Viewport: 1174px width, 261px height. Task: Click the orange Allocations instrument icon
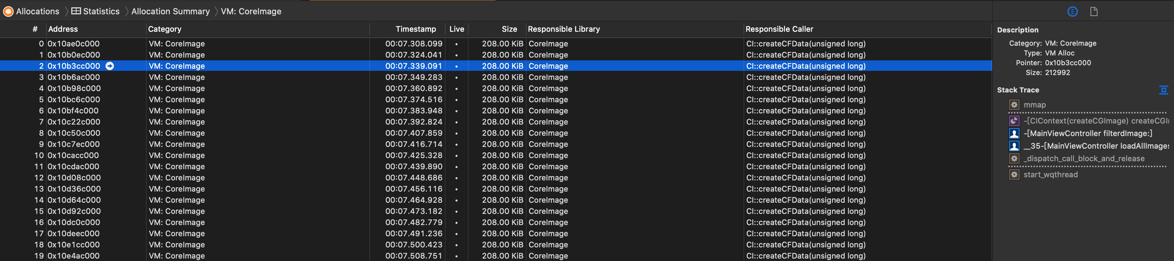8,12
